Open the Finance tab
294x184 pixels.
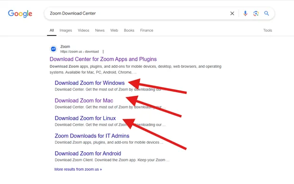pos(147,30)
